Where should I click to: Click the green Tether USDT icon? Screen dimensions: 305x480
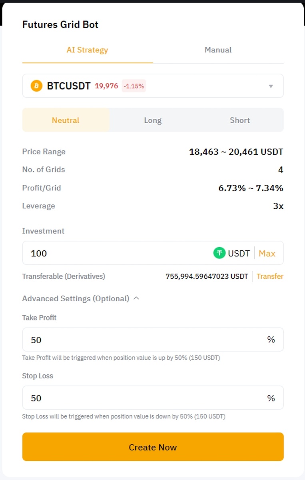pyautogui.click(x=219, y=253)
